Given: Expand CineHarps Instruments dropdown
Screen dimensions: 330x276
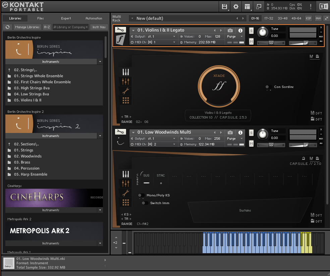Looking at the screenshot, I should click(x=100, y=210).
